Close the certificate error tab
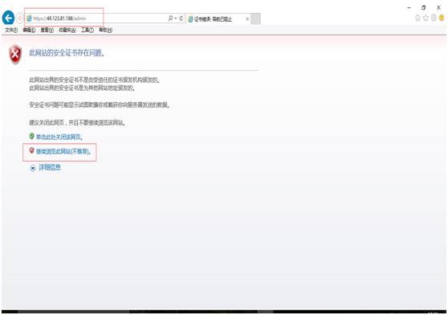This screenshot has width=448, height=315. 247,18
